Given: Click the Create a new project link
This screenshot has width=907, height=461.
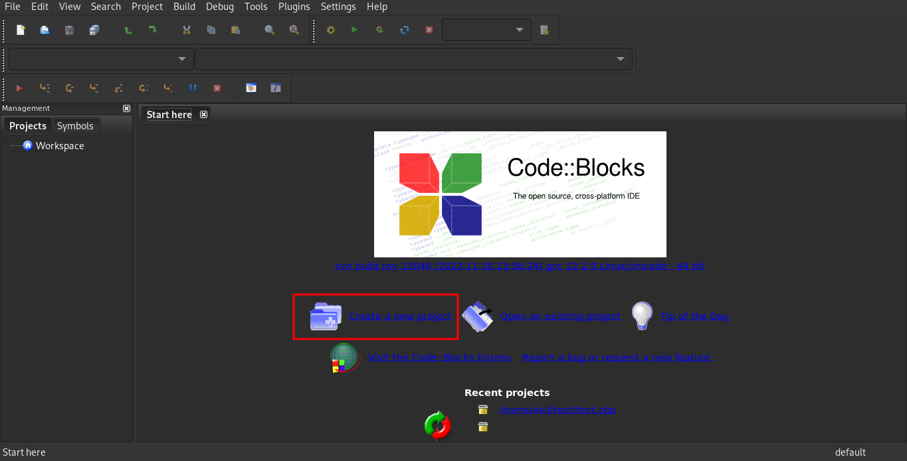Looking at the screenshot, I should [x=399, y=316].
